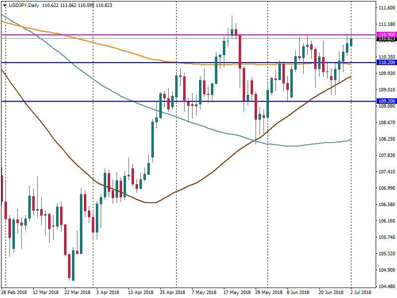Image resolution: width=397 pixels, height=298 pixels.
Task: Click the 3 Apr 2018 date label
Action: click(108, 293)
